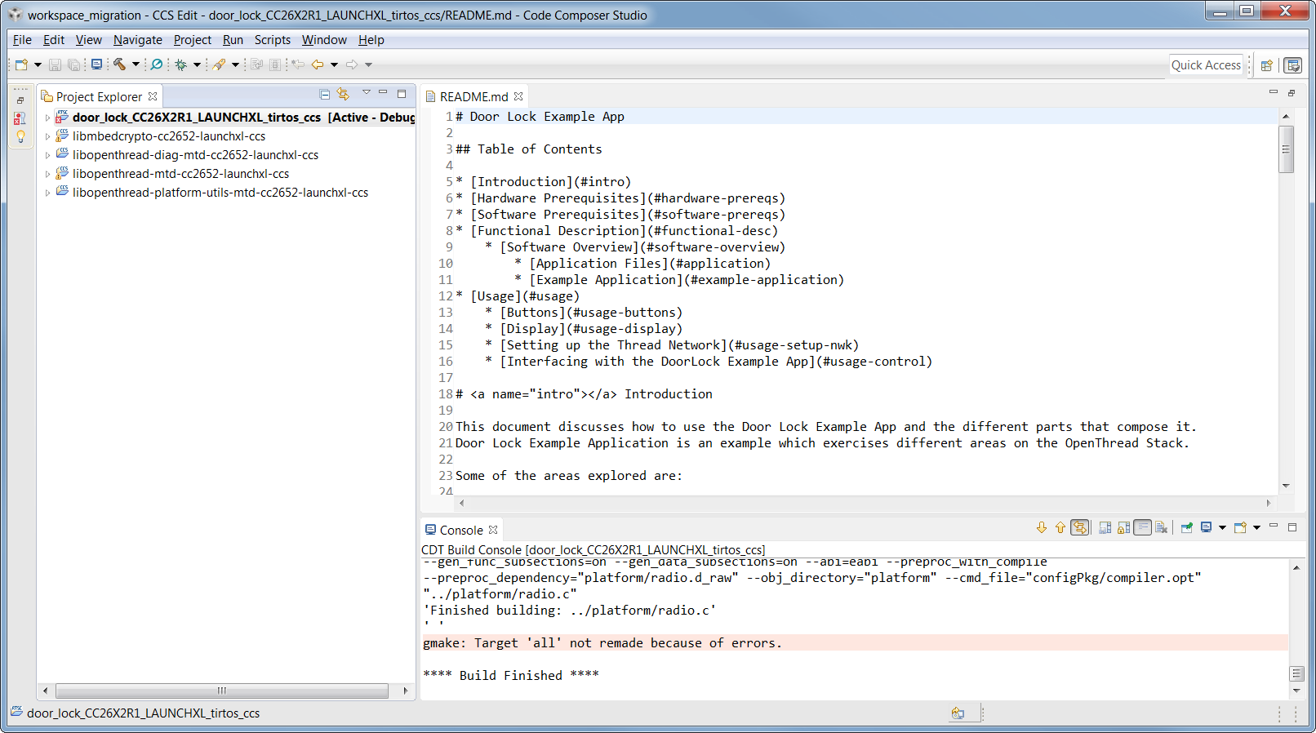
Task: Open the Window menu
Action: 324,40
